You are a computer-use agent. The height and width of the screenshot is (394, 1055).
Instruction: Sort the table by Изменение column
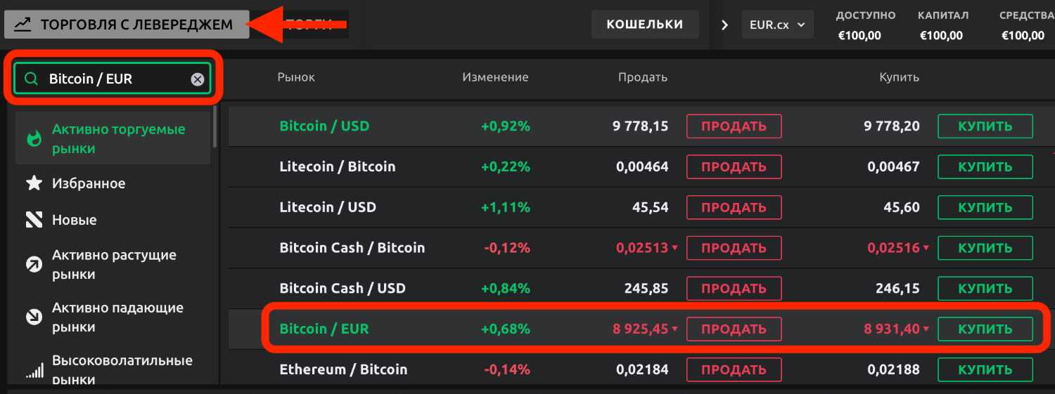tap(495, 77)
